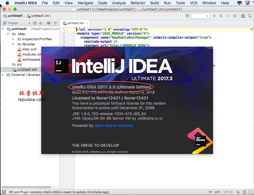The width and height of the screenshot is (254, 195).
Task: Click the UTF-8 encoding indicator
Action: (x=228, y=192)
